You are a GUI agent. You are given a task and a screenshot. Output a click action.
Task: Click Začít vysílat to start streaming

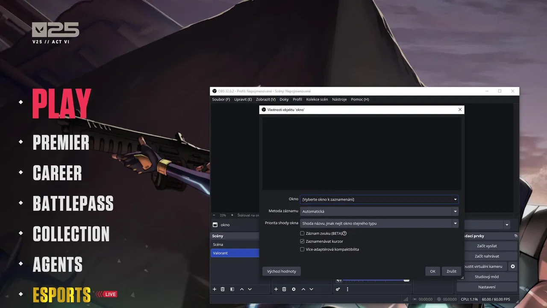point(487,246)
